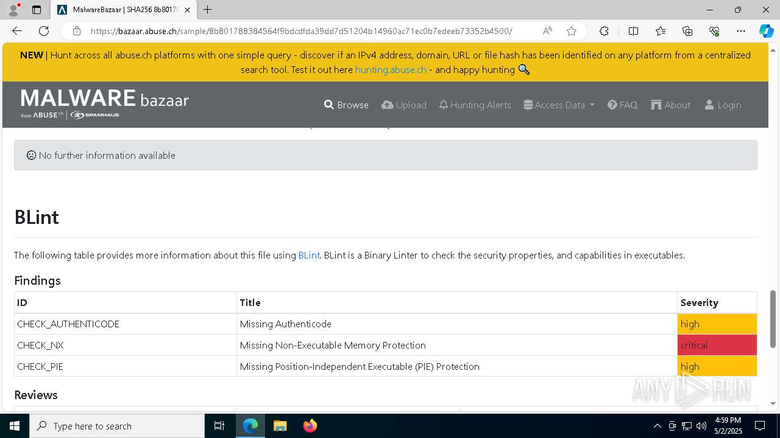
Task: Open the About page
Action: [x=671, y=105]
